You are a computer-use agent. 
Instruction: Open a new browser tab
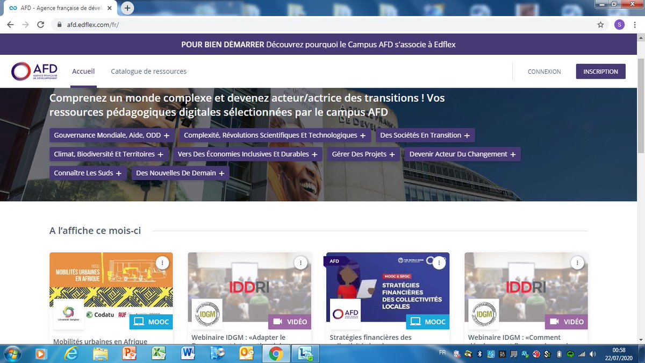(127, 8)
